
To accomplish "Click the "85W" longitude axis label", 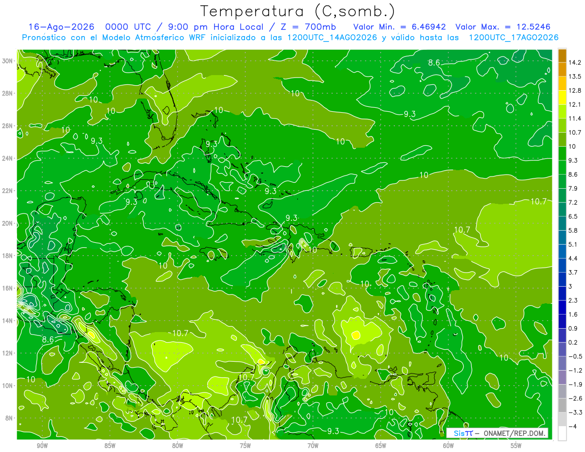I will (110, 446).
